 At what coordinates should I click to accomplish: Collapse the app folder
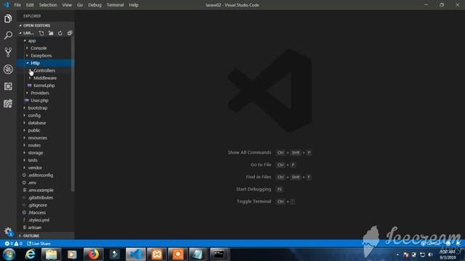[x=32, y=41]
